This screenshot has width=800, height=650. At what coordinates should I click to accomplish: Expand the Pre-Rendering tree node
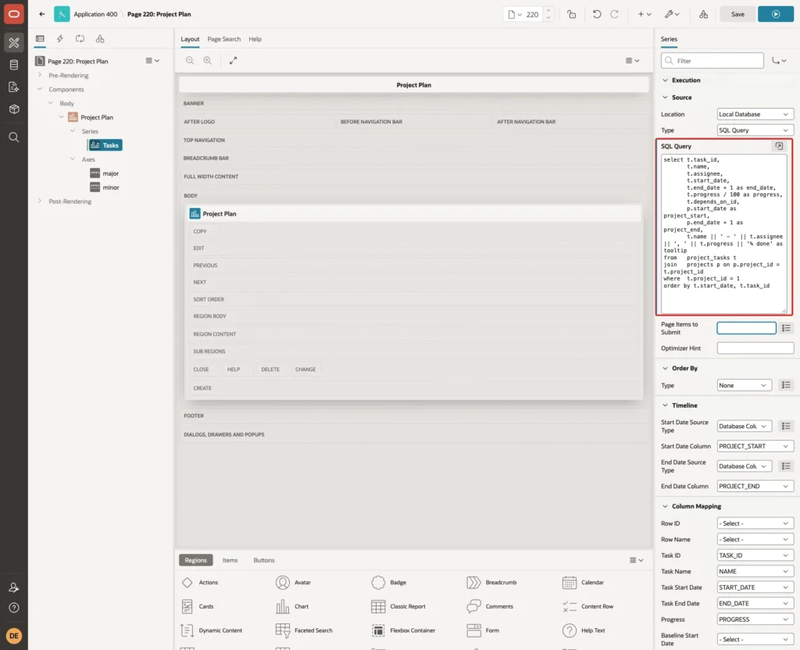(x=39, y=75)
